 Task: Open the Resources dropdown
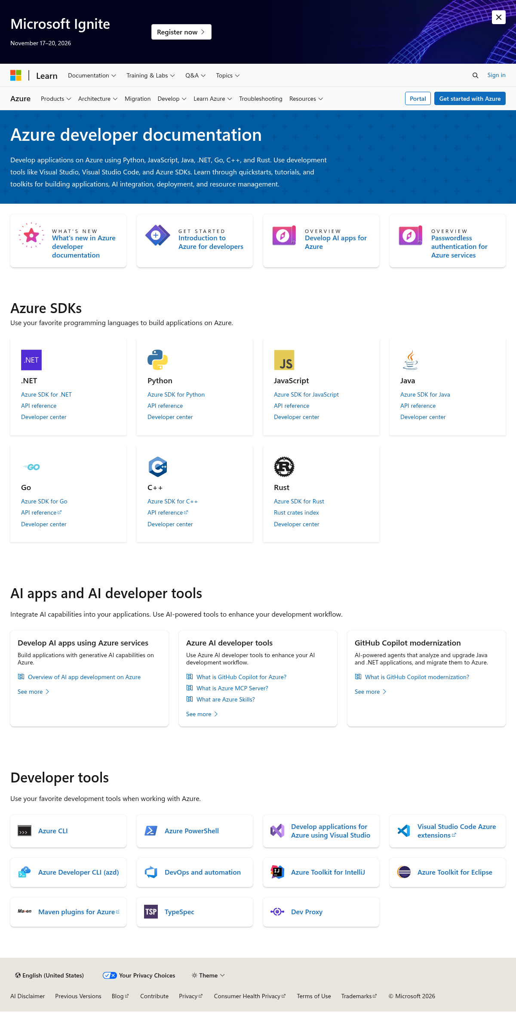306,99
